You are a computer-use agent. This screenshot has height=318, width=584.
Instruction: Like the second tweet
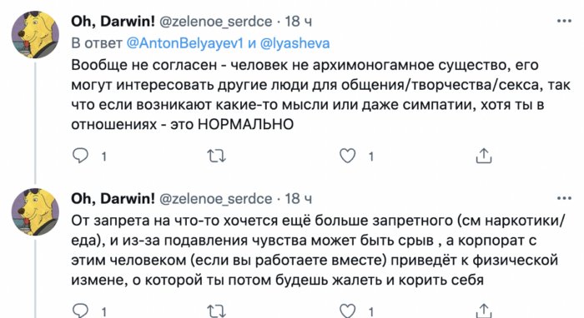(348, 311)
